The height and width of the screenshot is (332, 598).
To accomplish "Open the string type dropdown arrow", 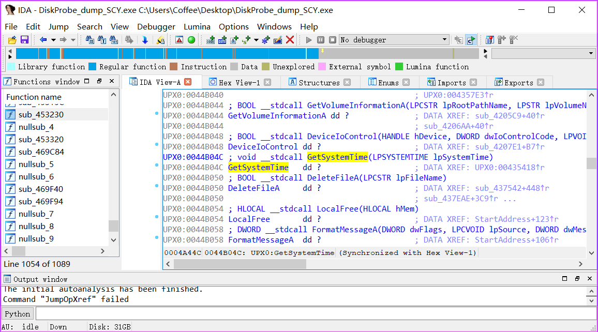I will [x=256, y=40].
